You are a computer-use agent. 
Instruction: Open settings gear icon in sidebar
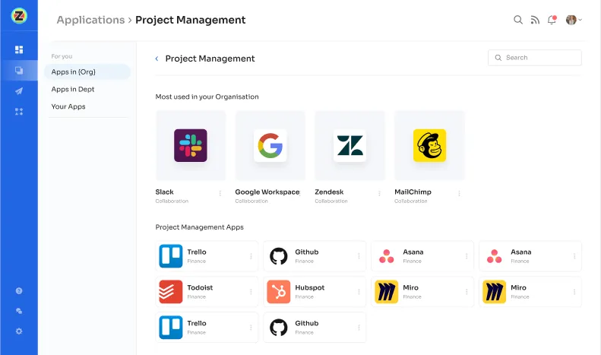19,331
